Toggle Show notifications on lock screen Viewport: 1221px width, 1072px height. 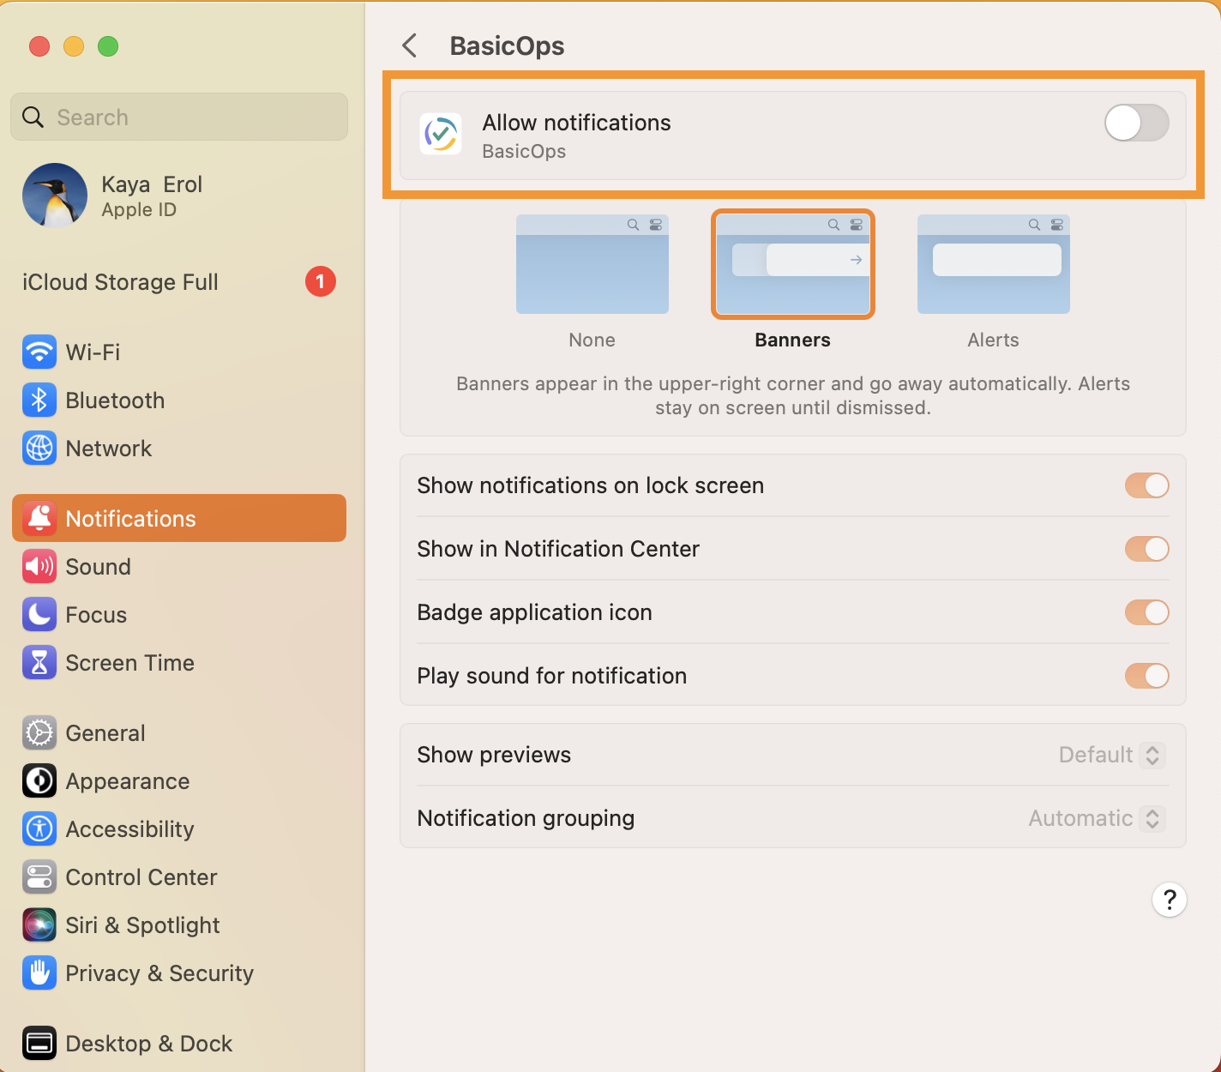(1147, 485)
